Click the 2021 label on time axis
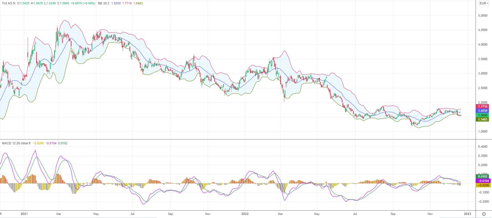Screen dimensions: 492x218 (24, 214)
